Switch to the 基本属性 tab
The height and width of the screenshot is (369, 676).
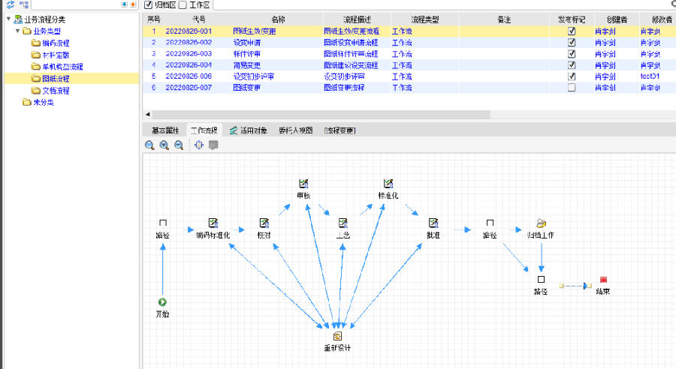coord(166,130)
